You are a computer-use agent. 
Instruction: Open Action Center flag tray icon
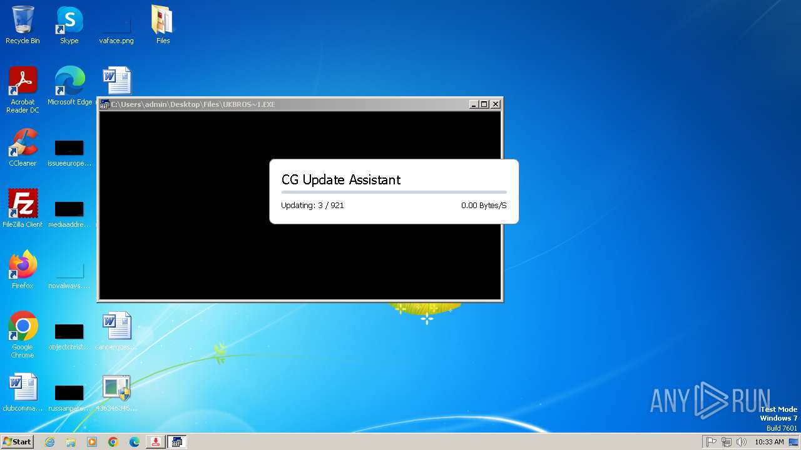click(711, 442)
